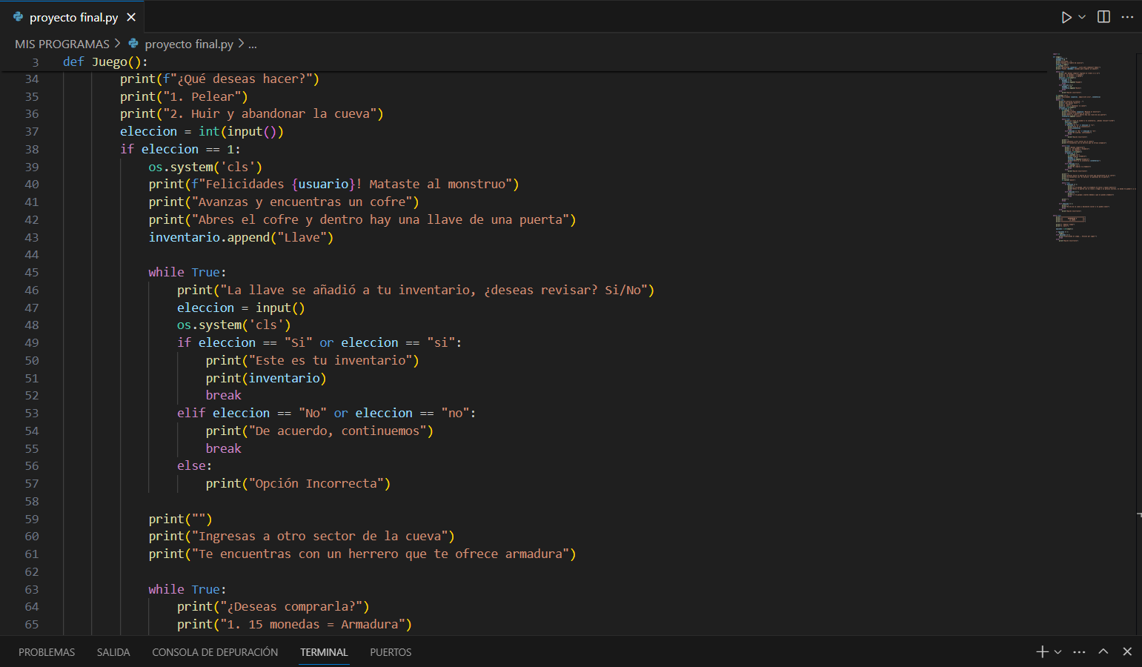The image size is (1142, 667).
Task: Close the proyecto final.py tab
Action: [x=131, y=17]
